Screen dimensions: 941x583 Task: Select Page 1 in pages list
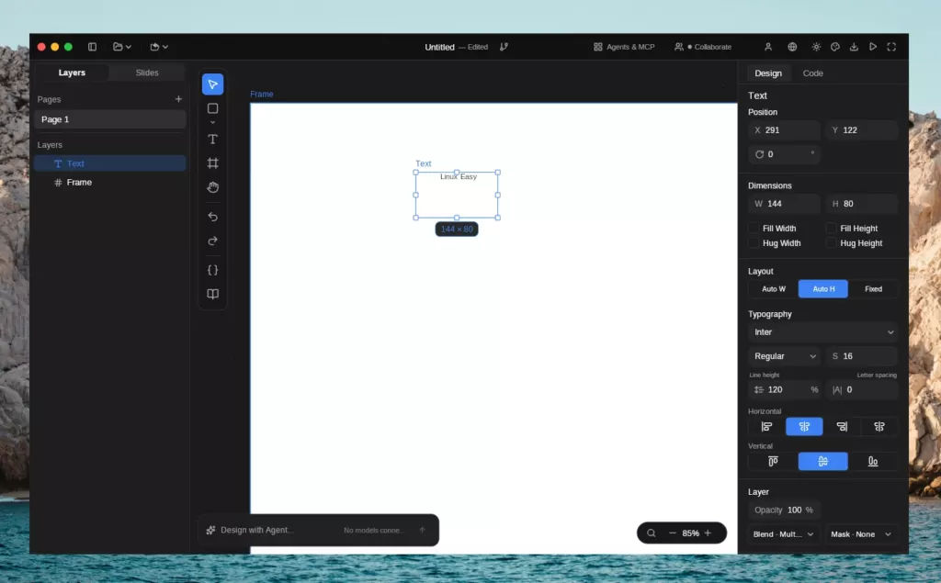pyautogui.click(x=110, y=119)
